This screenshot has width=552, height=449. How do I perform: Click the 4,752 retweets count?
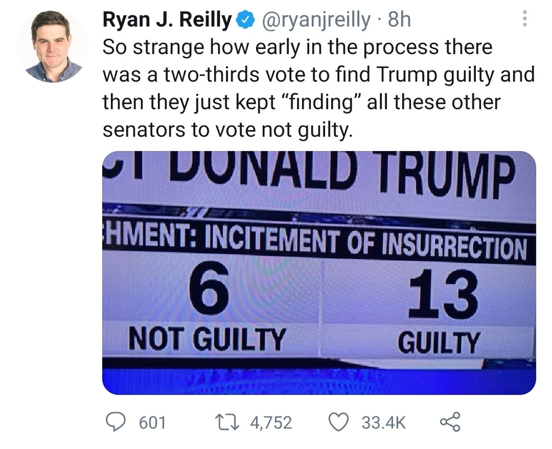point(270,423)
